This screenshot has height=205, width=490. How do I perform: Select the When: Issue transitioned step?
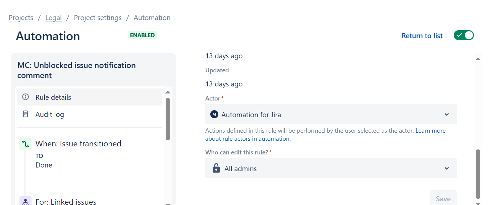78,144
